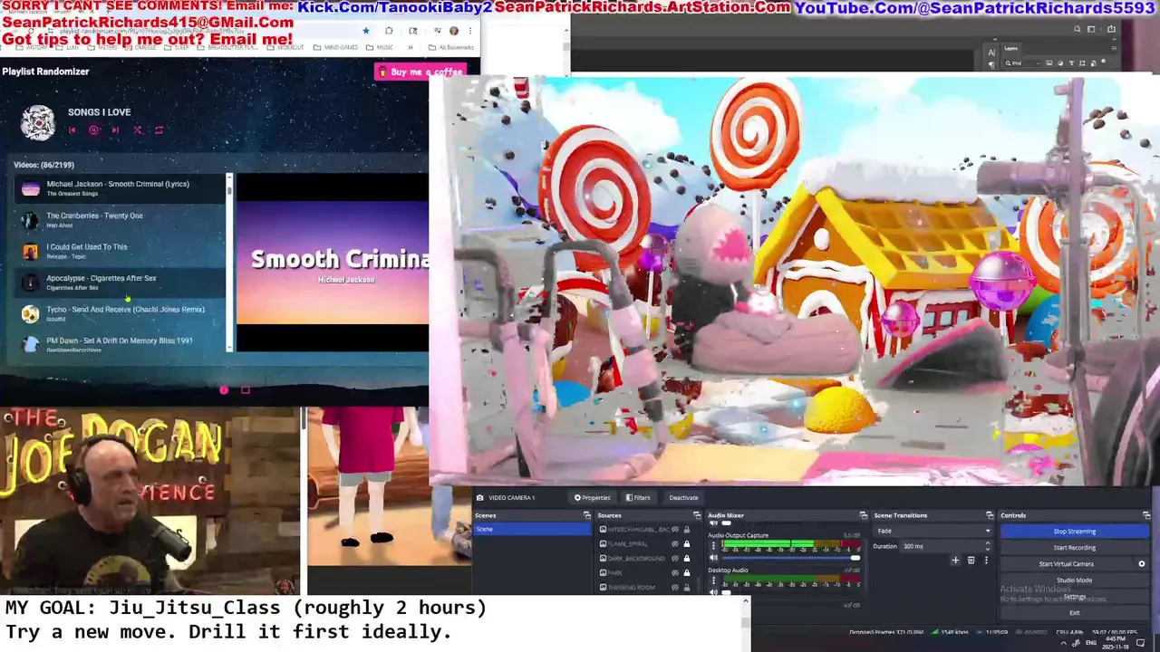Open browser extensions puzzle icon
The image size is (1160, 652).
(389, 31)
